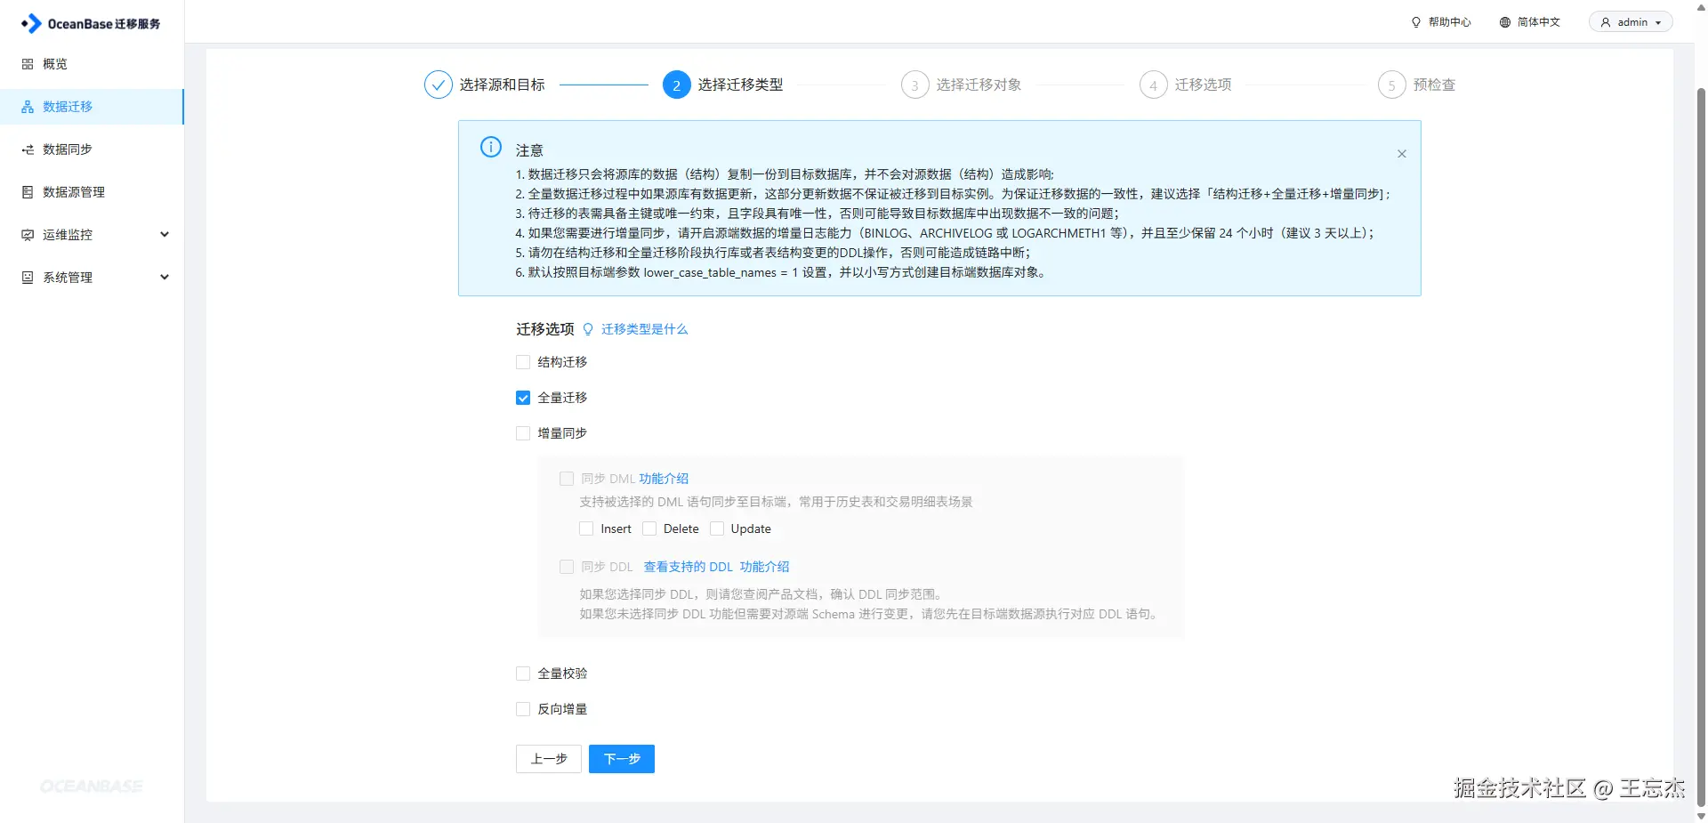Click the step 5 number circle
This screenshot has height=823, width=1708.
tap(1392, 85)
